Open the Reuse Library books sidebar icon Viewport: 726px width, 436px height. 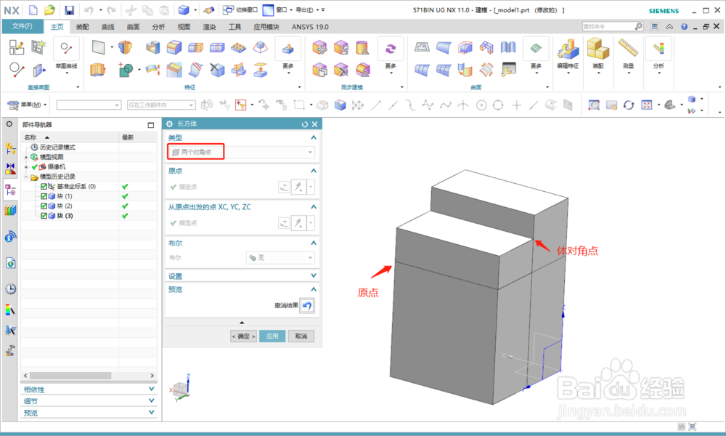(10, 210)
